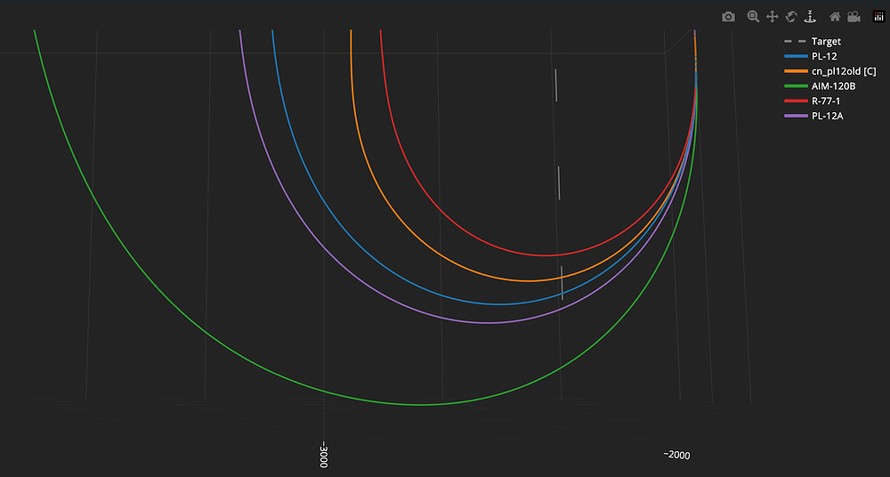Screen dimensions: 890x477
Task: Enable orbital rotation mode
Action: pos(790,17)
